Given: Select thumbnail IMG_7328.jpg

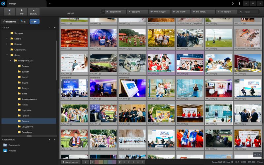Looking at the screenshot, I should [74, 88].
